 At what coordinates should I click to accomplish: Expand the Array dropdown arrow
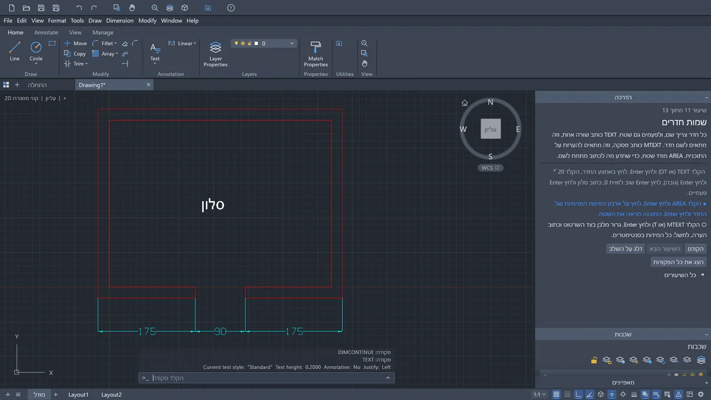tap(117, 53)
